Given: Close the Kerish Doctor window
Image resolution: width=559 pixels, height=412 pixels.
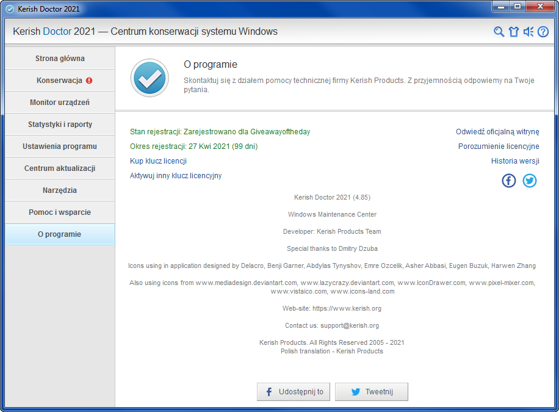Looking at the screenshot, I should (540, 7).
